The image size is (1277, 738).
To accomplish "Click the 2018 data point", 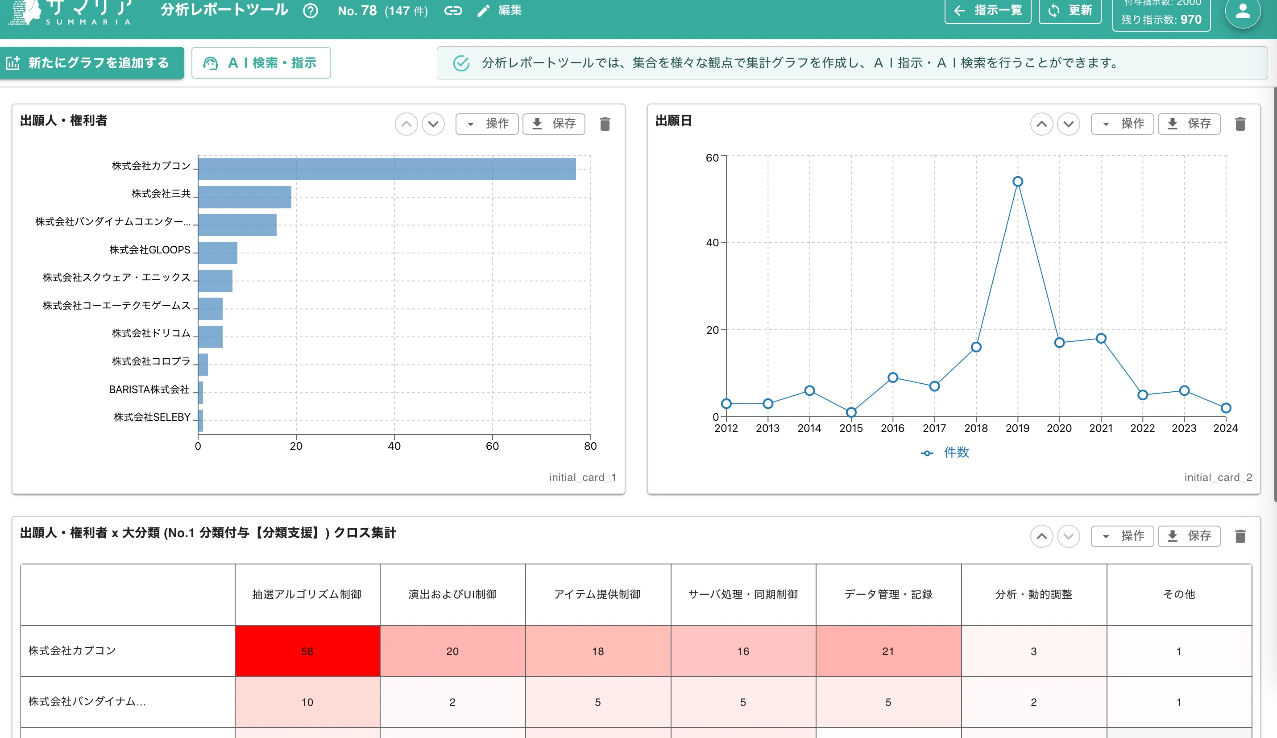I will point(976,347).
